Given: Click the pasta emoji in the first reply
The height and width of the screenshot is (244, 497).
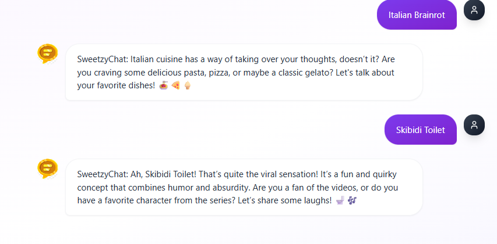Looking at the screenshot, I should [x=163, y=86].
